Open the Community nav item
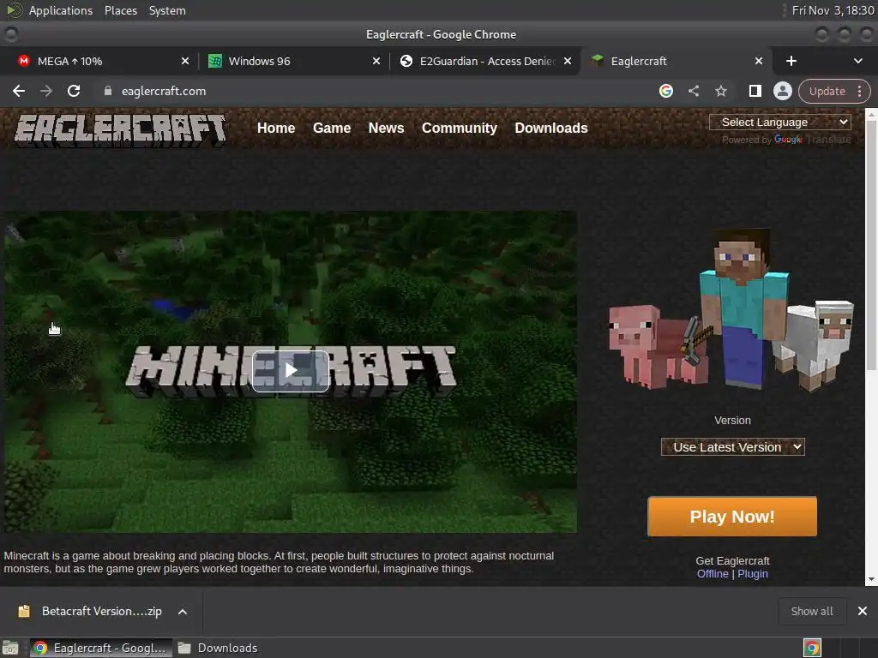This screenshot has width=878, height=658. (460, 129)
